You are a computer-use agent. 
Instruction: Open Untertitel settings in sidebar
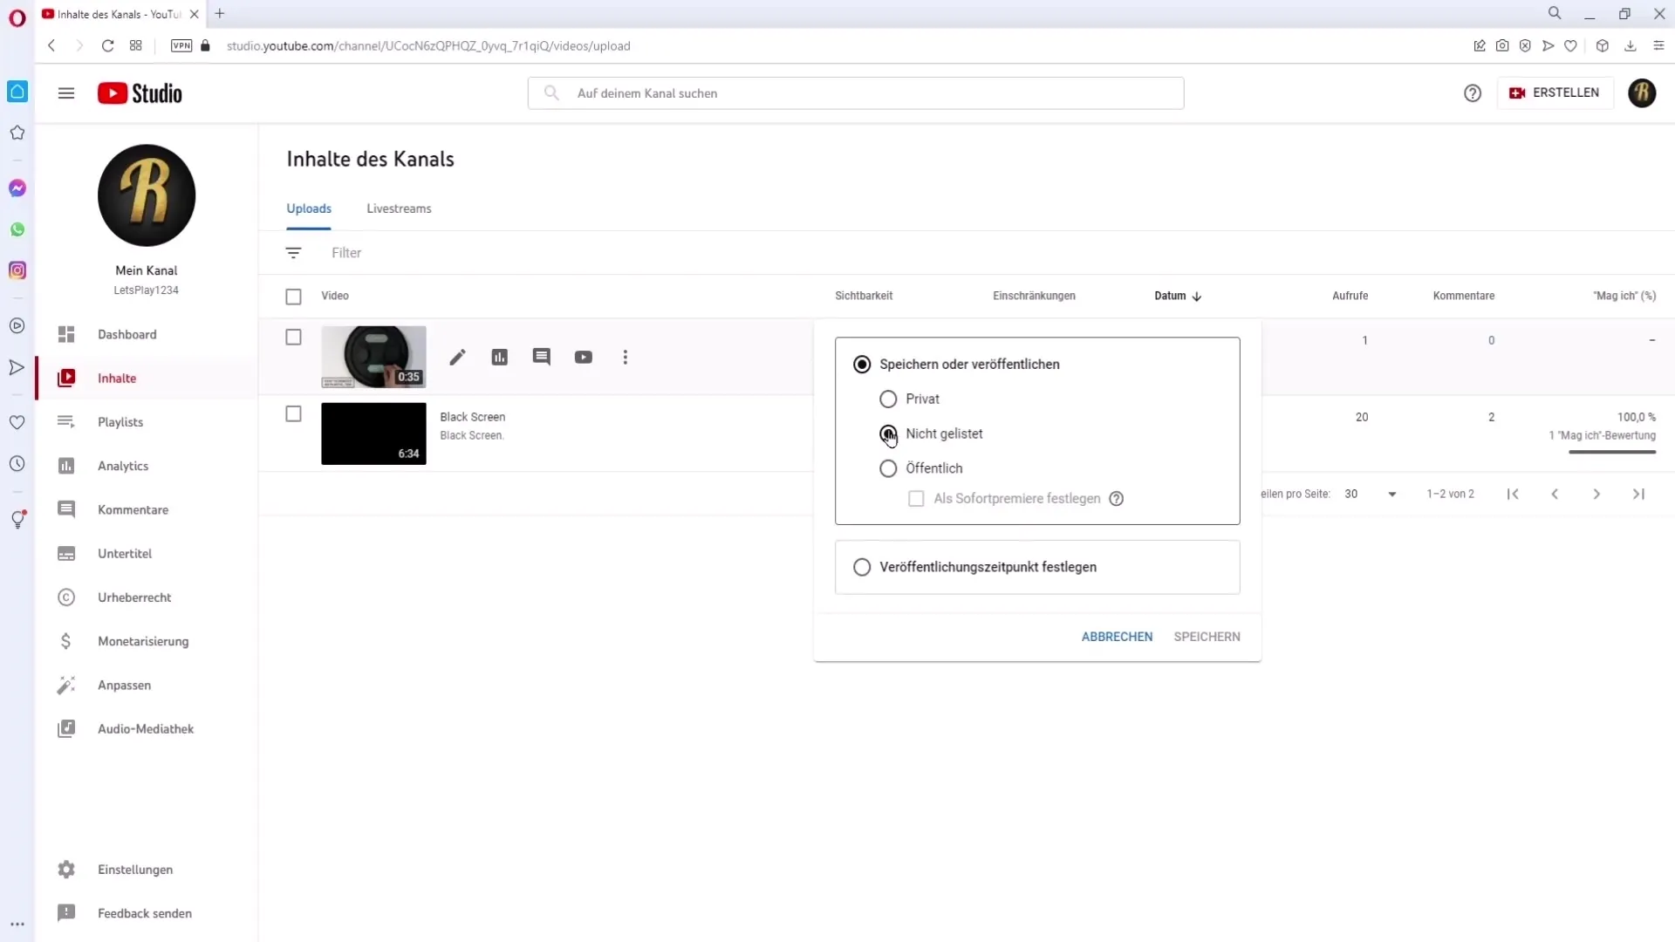click(x=124, y=553)
